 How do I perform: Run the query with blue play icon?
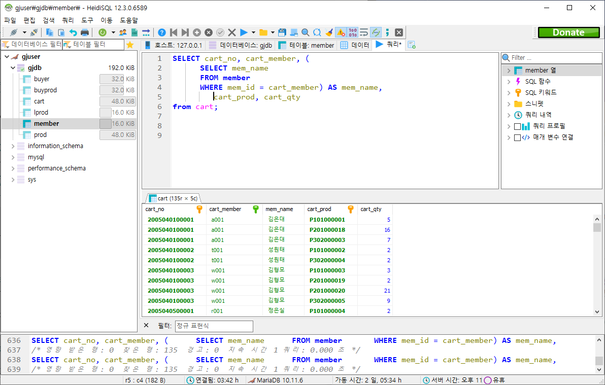point(244,32)
